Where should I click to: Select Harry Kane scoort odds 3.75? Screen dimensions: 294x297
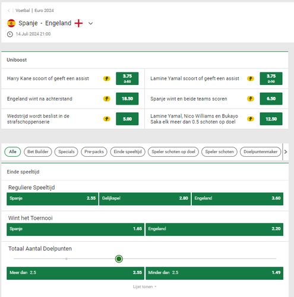[127, 78]
